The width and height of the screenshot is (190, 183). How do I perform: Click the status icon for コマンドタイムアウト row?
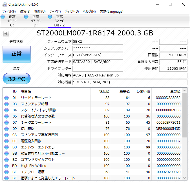coord(6,160)
